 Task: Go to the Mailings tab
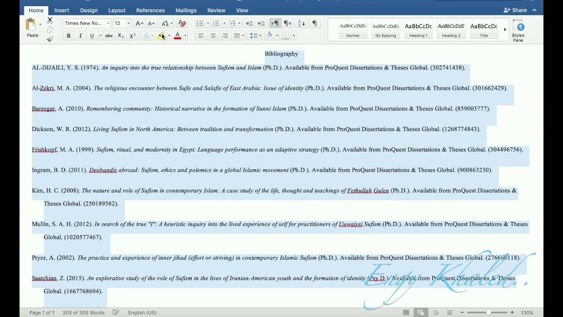186,10
